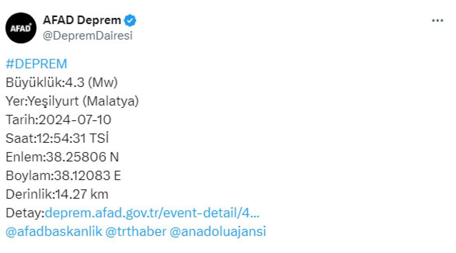Go to the @anadoluajansi mention

tap(218, 232)
